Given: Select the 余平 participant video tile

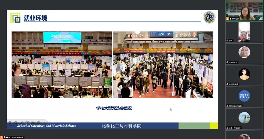Looking at the screenshot, I should click(244, 31).
